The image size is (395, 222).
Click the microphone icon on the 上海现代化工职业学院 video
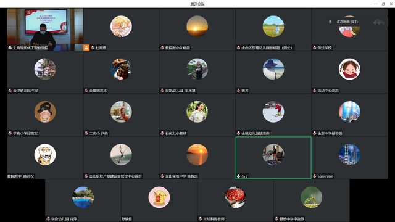[10, 47]
